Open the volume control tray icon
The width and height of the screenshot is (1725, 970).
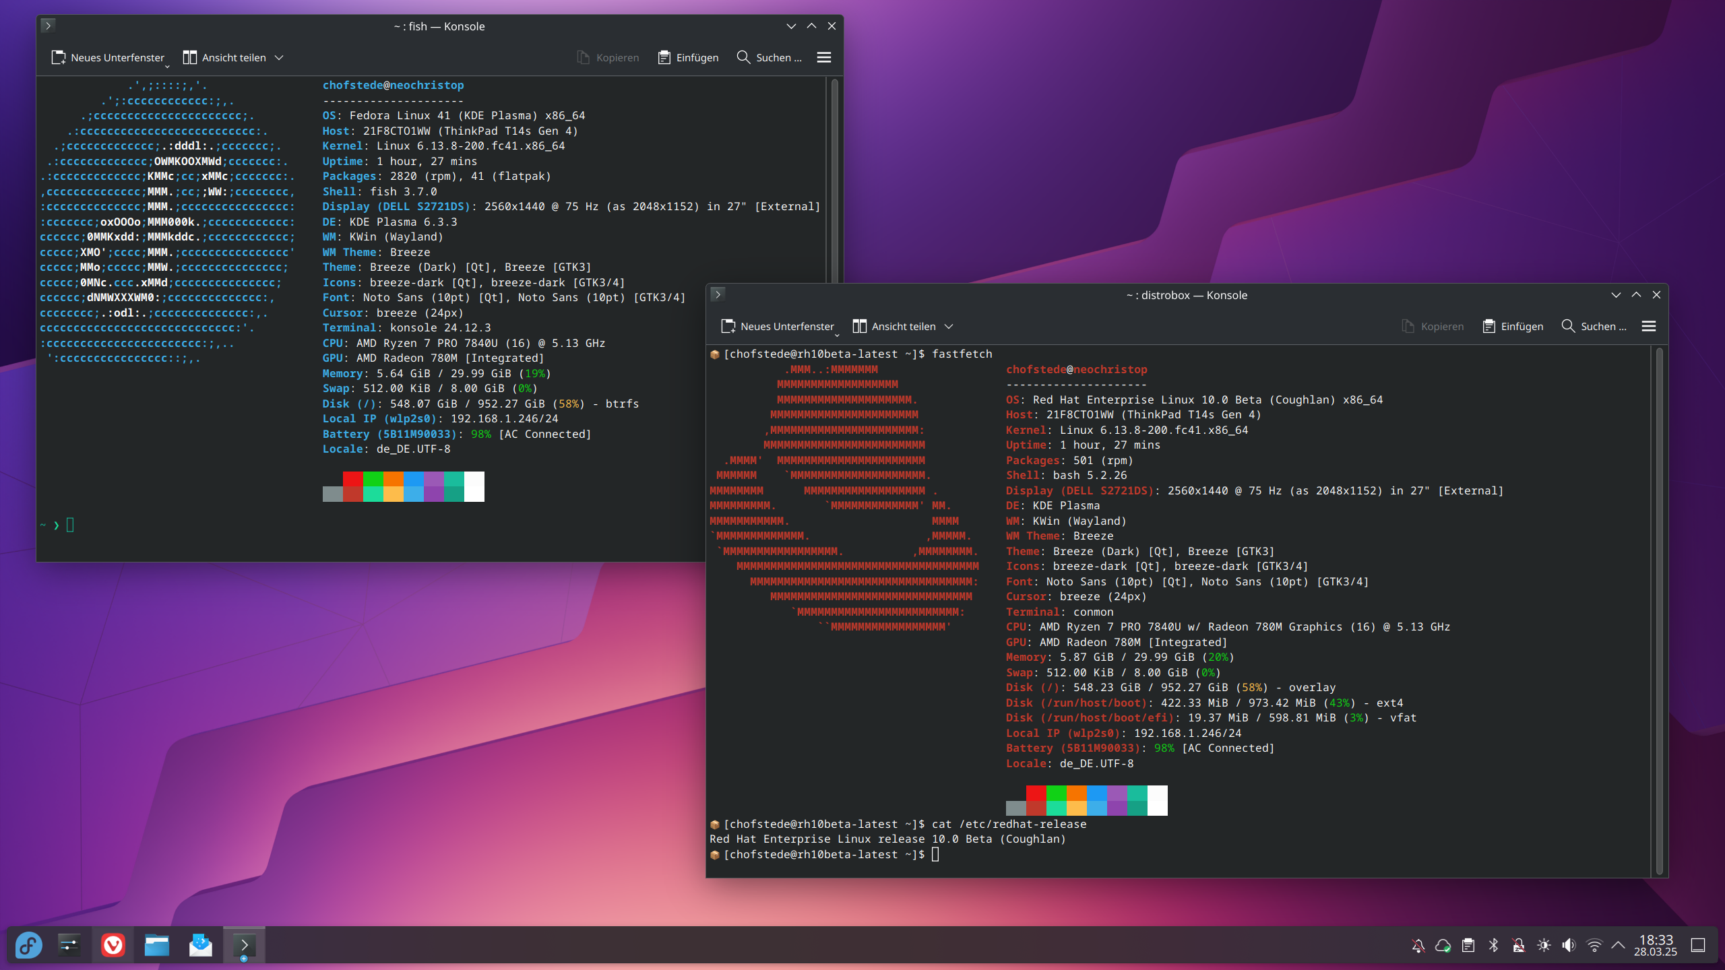pyautogui.click(x=1569, y=945)
